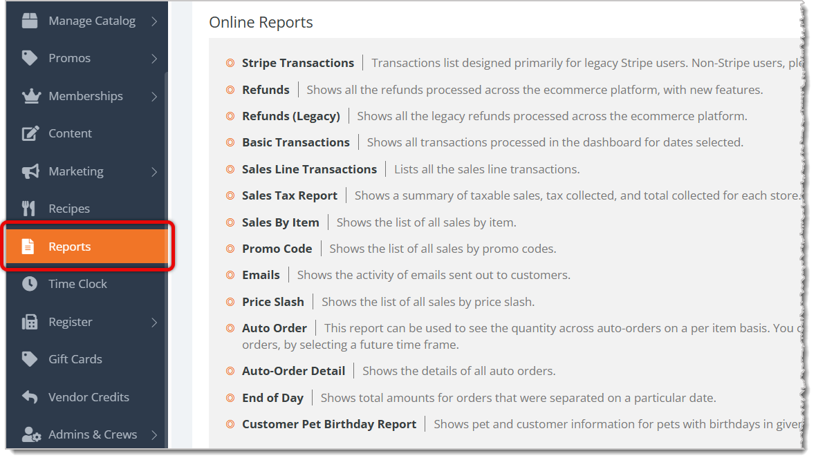816x460 pixels.
Task: Click bullet icon beside End of Day
Action: coord(230,398)
